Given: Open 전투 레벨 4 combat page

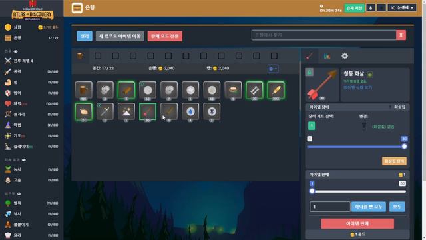Looking at the screenshot, I should click(31, 61).
